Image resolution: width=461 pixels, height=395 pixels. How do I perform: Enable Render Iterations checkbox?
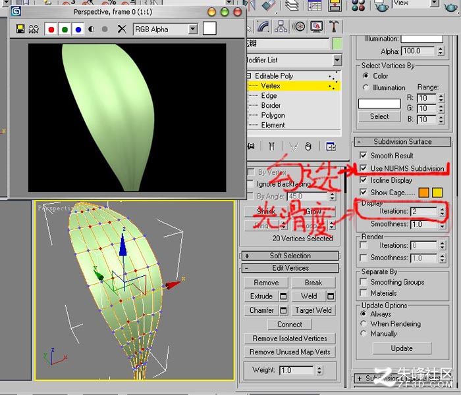pos(364,245)
